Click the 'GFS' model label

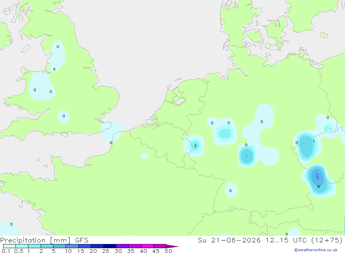click(x=82, y=240)
